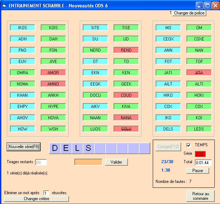220x204 pixels.
Task: Select the green HOVA tile
Action: (x=53, y=117)
